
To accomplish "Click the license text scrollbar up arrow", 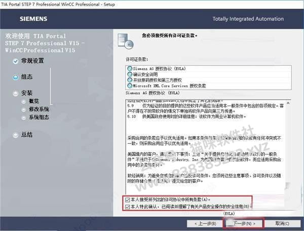I will pos(288,103).
